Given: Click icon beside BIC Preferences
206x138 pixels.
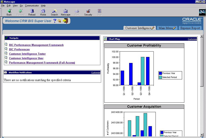Looking at the screenshot, I should pyautogui.click(x=6, y=49).
